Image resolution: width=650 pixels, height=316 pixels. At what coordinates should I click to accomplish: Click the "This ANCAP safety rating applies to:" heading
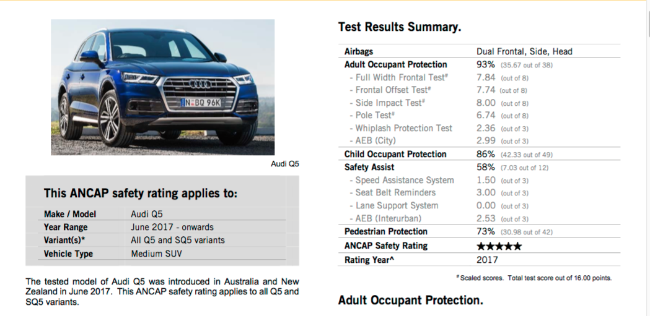point(141,193)
